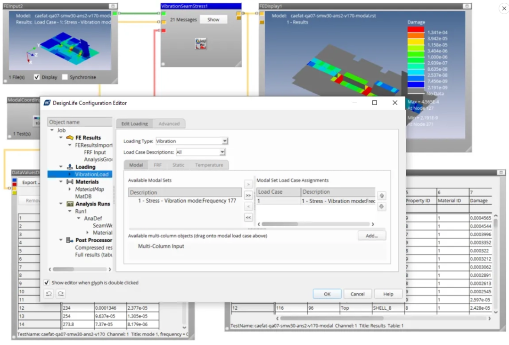Viewport: 509px width, 345px height.
Task: Select the Static sub-tab
Action: tap(178, 165)
